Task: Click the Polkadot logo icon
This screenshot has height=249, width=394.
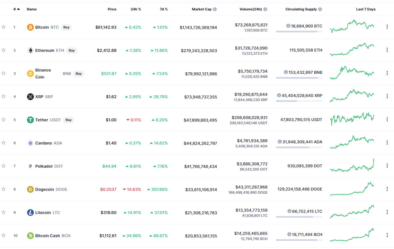Action: click(x=30, y=166)
